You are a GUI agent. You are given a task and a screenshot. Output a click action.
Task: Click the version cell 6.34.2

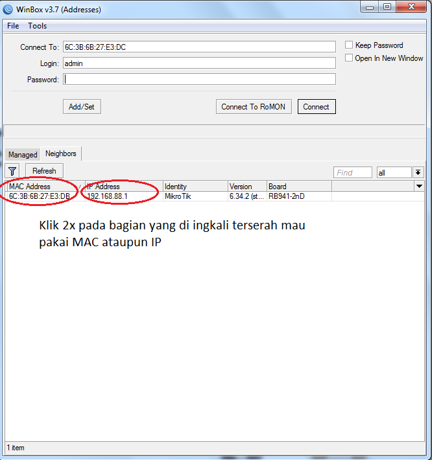[x=247, y=196]
